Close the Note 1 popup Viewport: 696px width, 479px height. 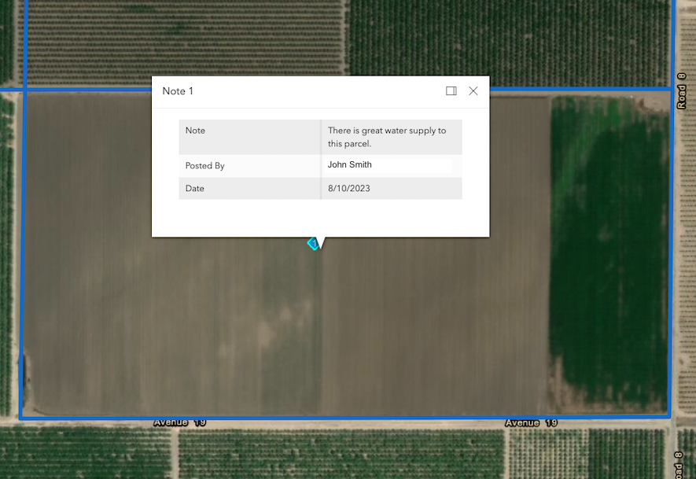[473, 91]
